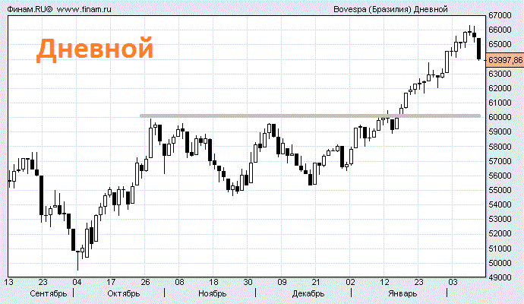Select the Октябрь month label
Viewport: 524px width, 304px height.
(123, 293)
